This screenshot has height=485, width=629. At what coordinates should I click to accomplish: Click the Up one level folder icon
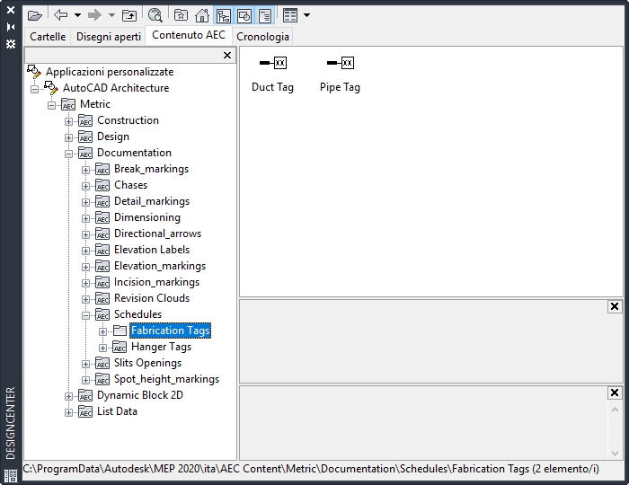129,15
